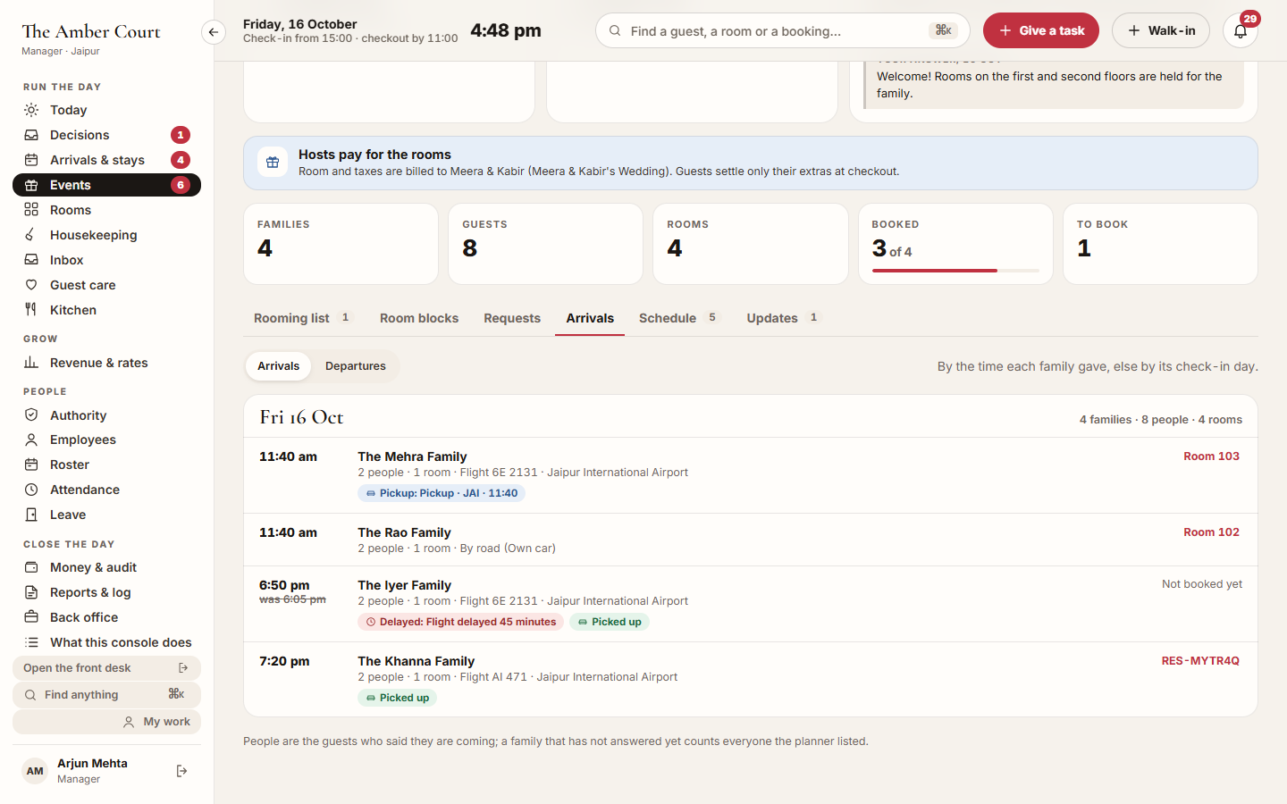Click the Iyer Family Delayed flight badge
The height and width of the screenshot is (804, 1287).
pyautogui.click(x=460, y=622)
